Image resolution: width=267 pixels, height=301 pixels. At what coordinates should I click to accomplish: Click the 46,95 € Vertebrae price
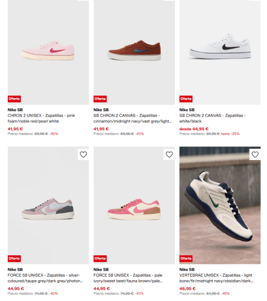point(187,289)
